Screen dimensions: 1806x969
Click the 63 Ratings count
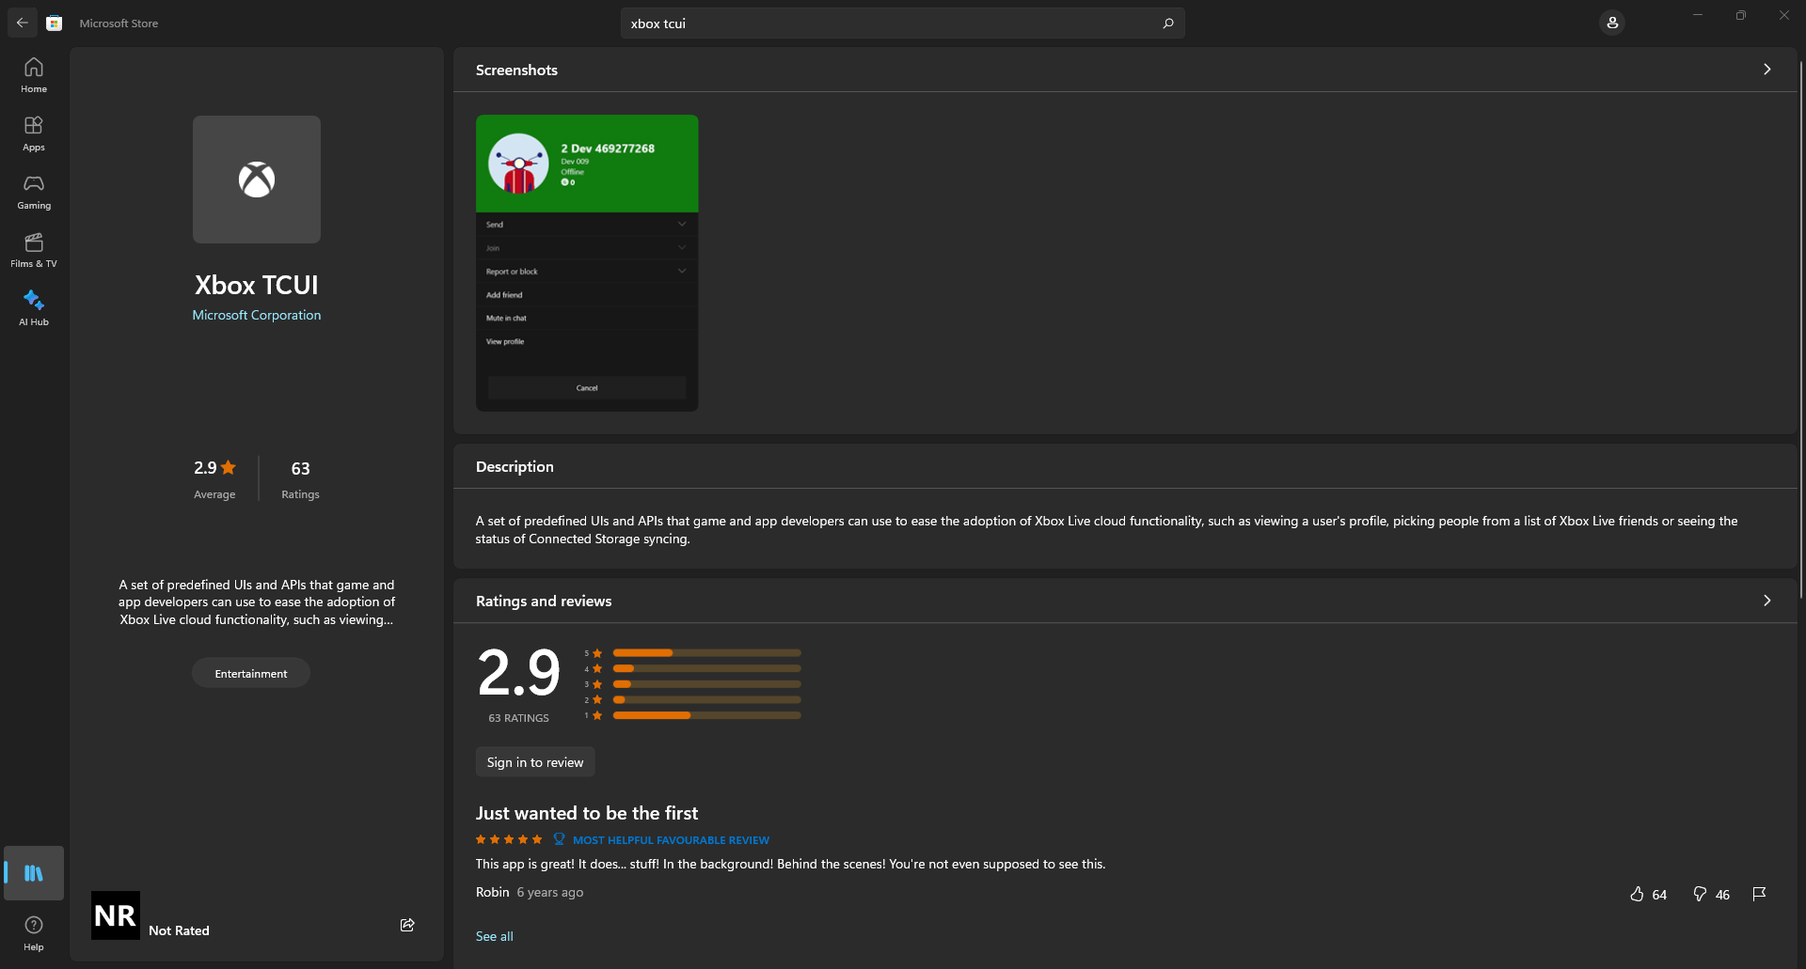[300, 478]
